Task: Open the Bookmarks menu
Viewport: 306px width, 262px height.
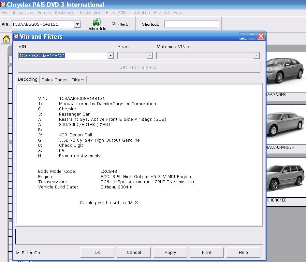Action: (x=65, y=12)
